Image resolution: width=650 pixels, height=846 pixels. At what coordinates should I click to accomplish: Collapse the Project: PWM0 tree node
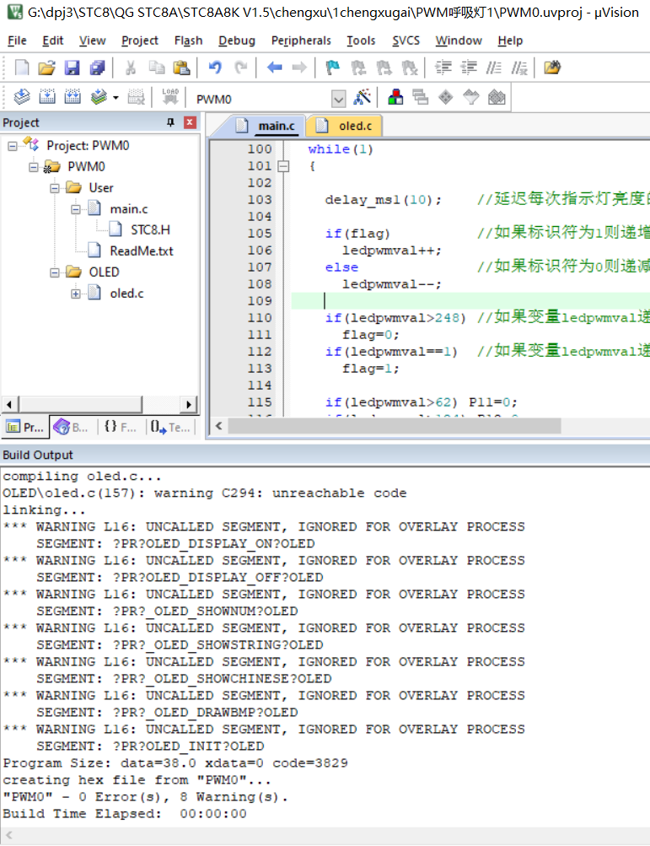12,146
